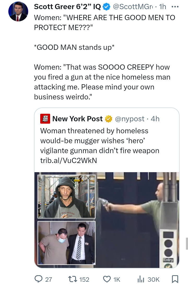The height and width of the screenshot is (288, 188).
Task: Click the gold verified badge on nypost
Action: tap(108, 119)
